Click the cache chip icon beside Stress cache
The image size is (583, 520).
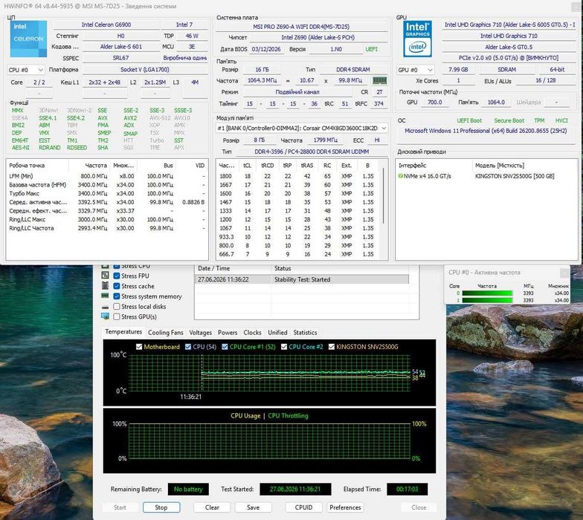pos(106,286)
